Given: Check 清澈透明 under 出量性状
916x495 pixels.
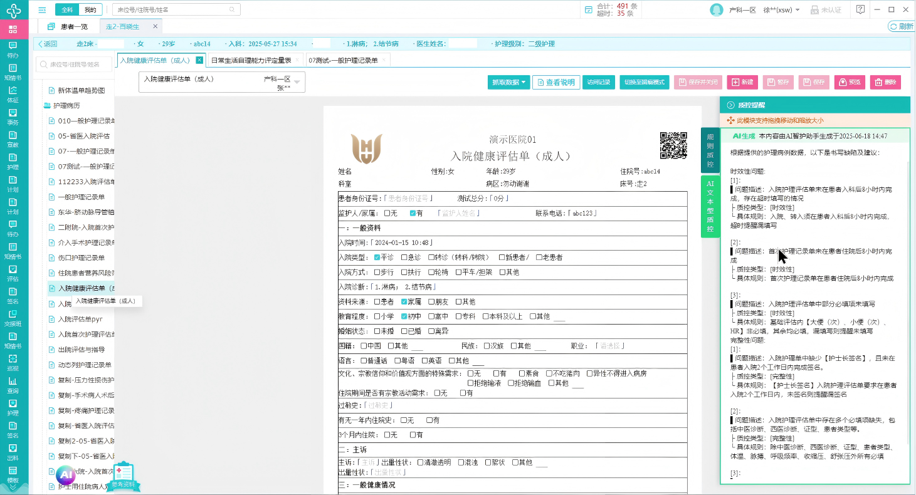Looking at the screenshot, I should 420,462.
